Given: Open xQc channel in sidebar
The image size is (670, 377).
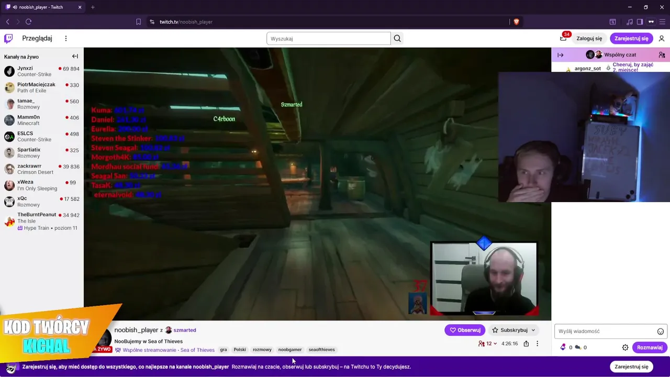Looking at the screenshot, I should (42, 201).
